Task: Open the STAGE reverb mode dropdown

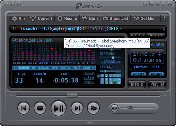Action: point(111,62)
